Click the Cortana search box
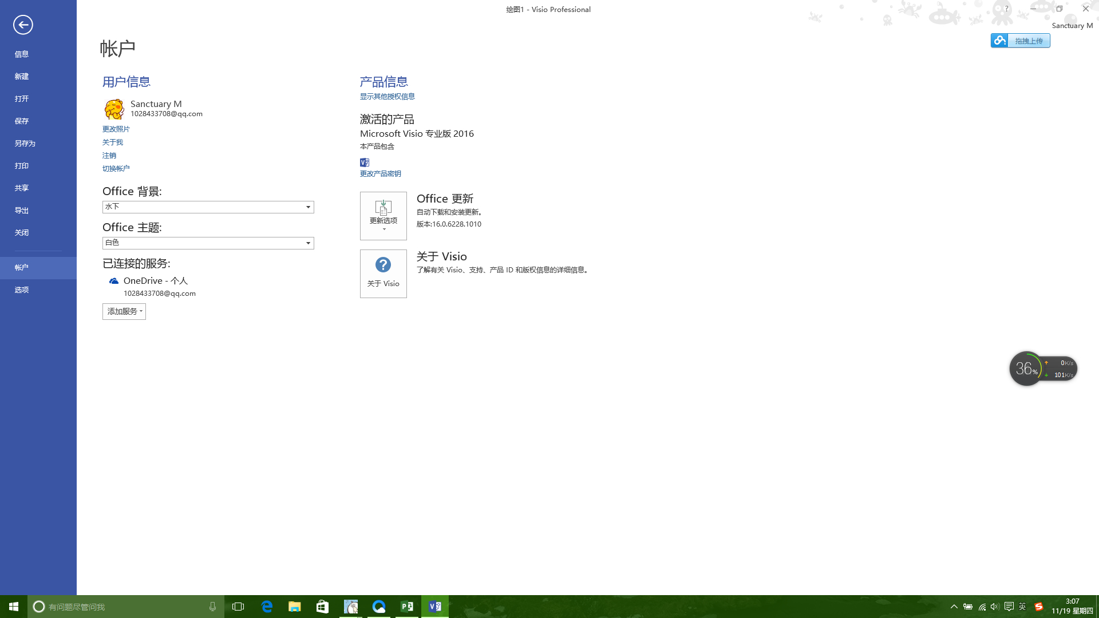 click(x=126, y=607)
